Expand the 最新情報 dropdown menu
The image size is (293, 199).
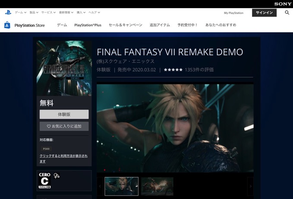tap(66, 12)
